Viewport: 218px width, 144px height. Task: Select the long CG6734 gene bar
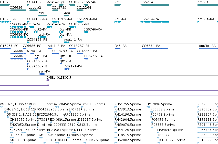pyautogui.click(x=155, y=5)
